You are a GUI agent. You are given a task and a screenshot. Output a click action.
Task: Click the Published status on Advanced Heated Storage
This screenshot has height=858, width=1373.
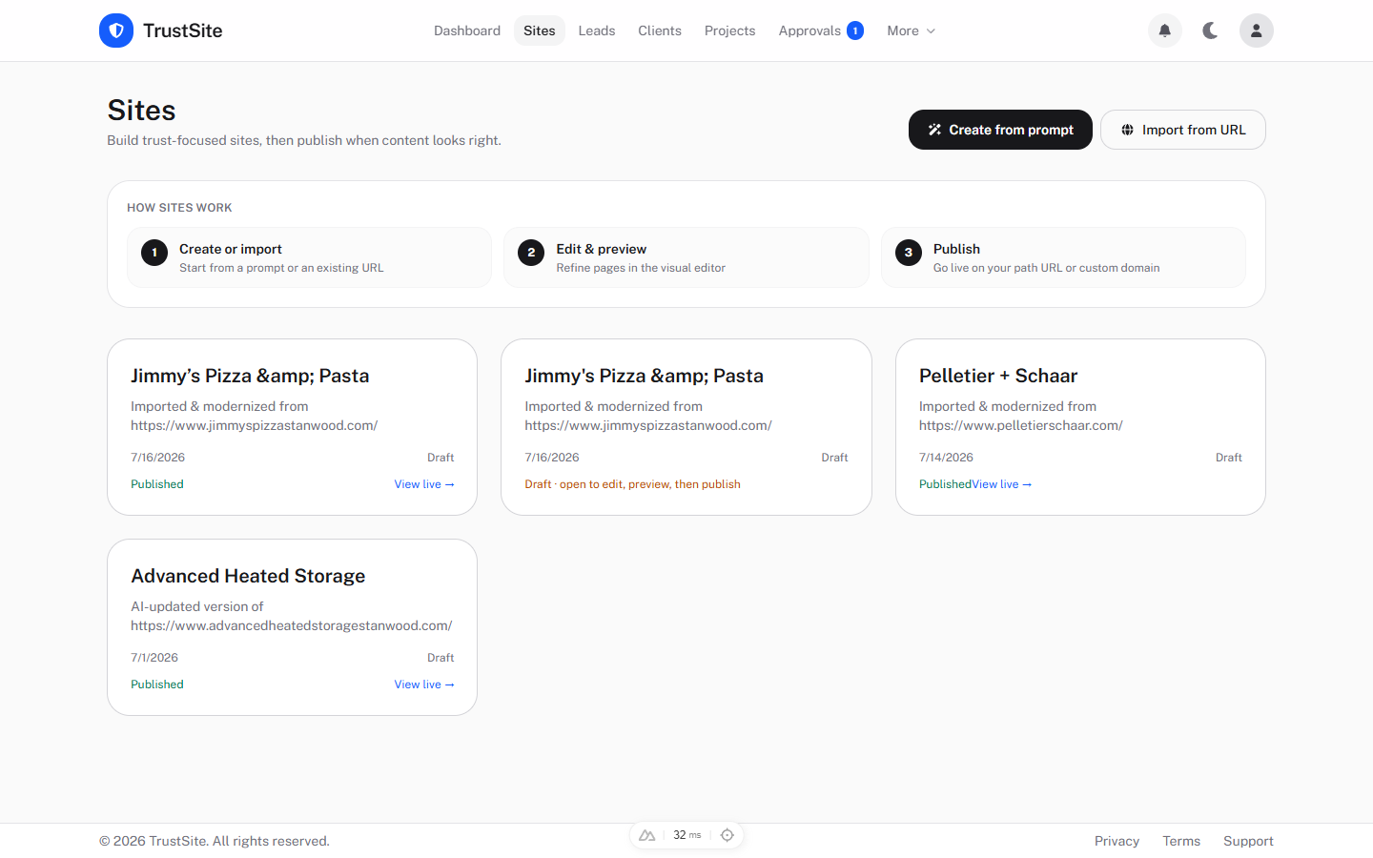[x=157, y=684]
